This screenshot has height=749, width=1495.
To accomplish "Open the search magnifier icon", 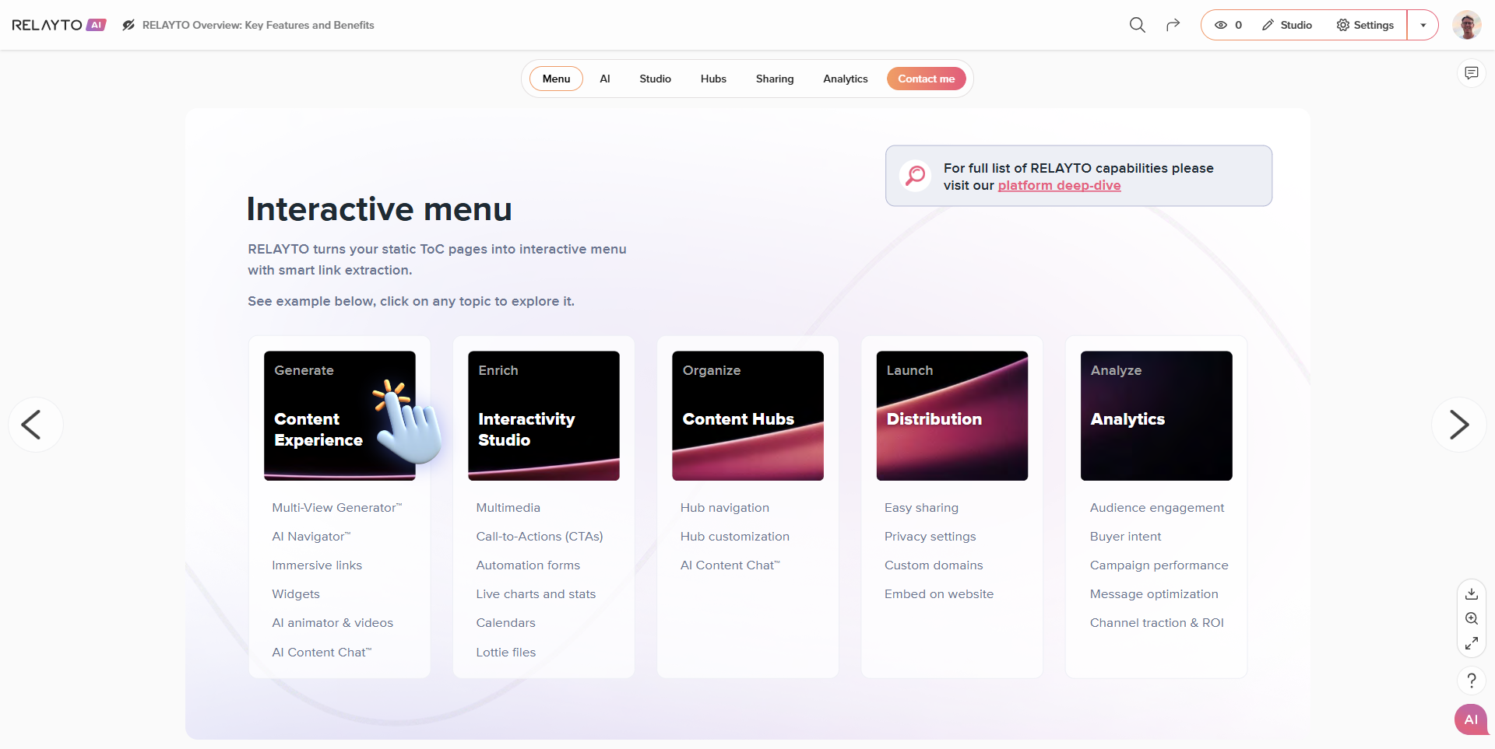I will click(1137, 25).
